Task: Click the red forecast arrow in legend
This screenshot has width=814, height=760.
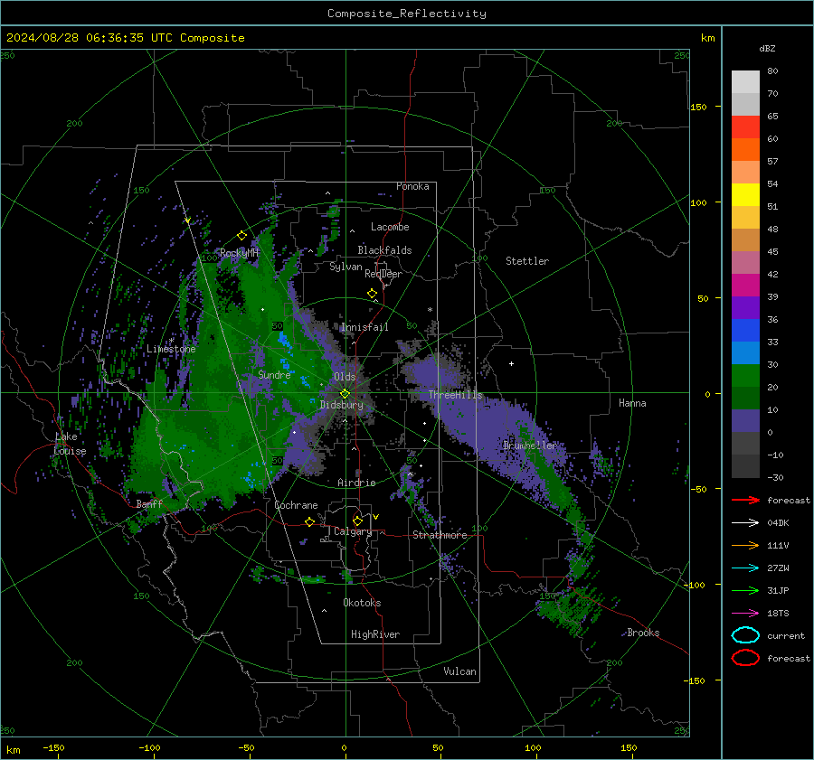Action: pyautogui.click(x=745, y=500)
